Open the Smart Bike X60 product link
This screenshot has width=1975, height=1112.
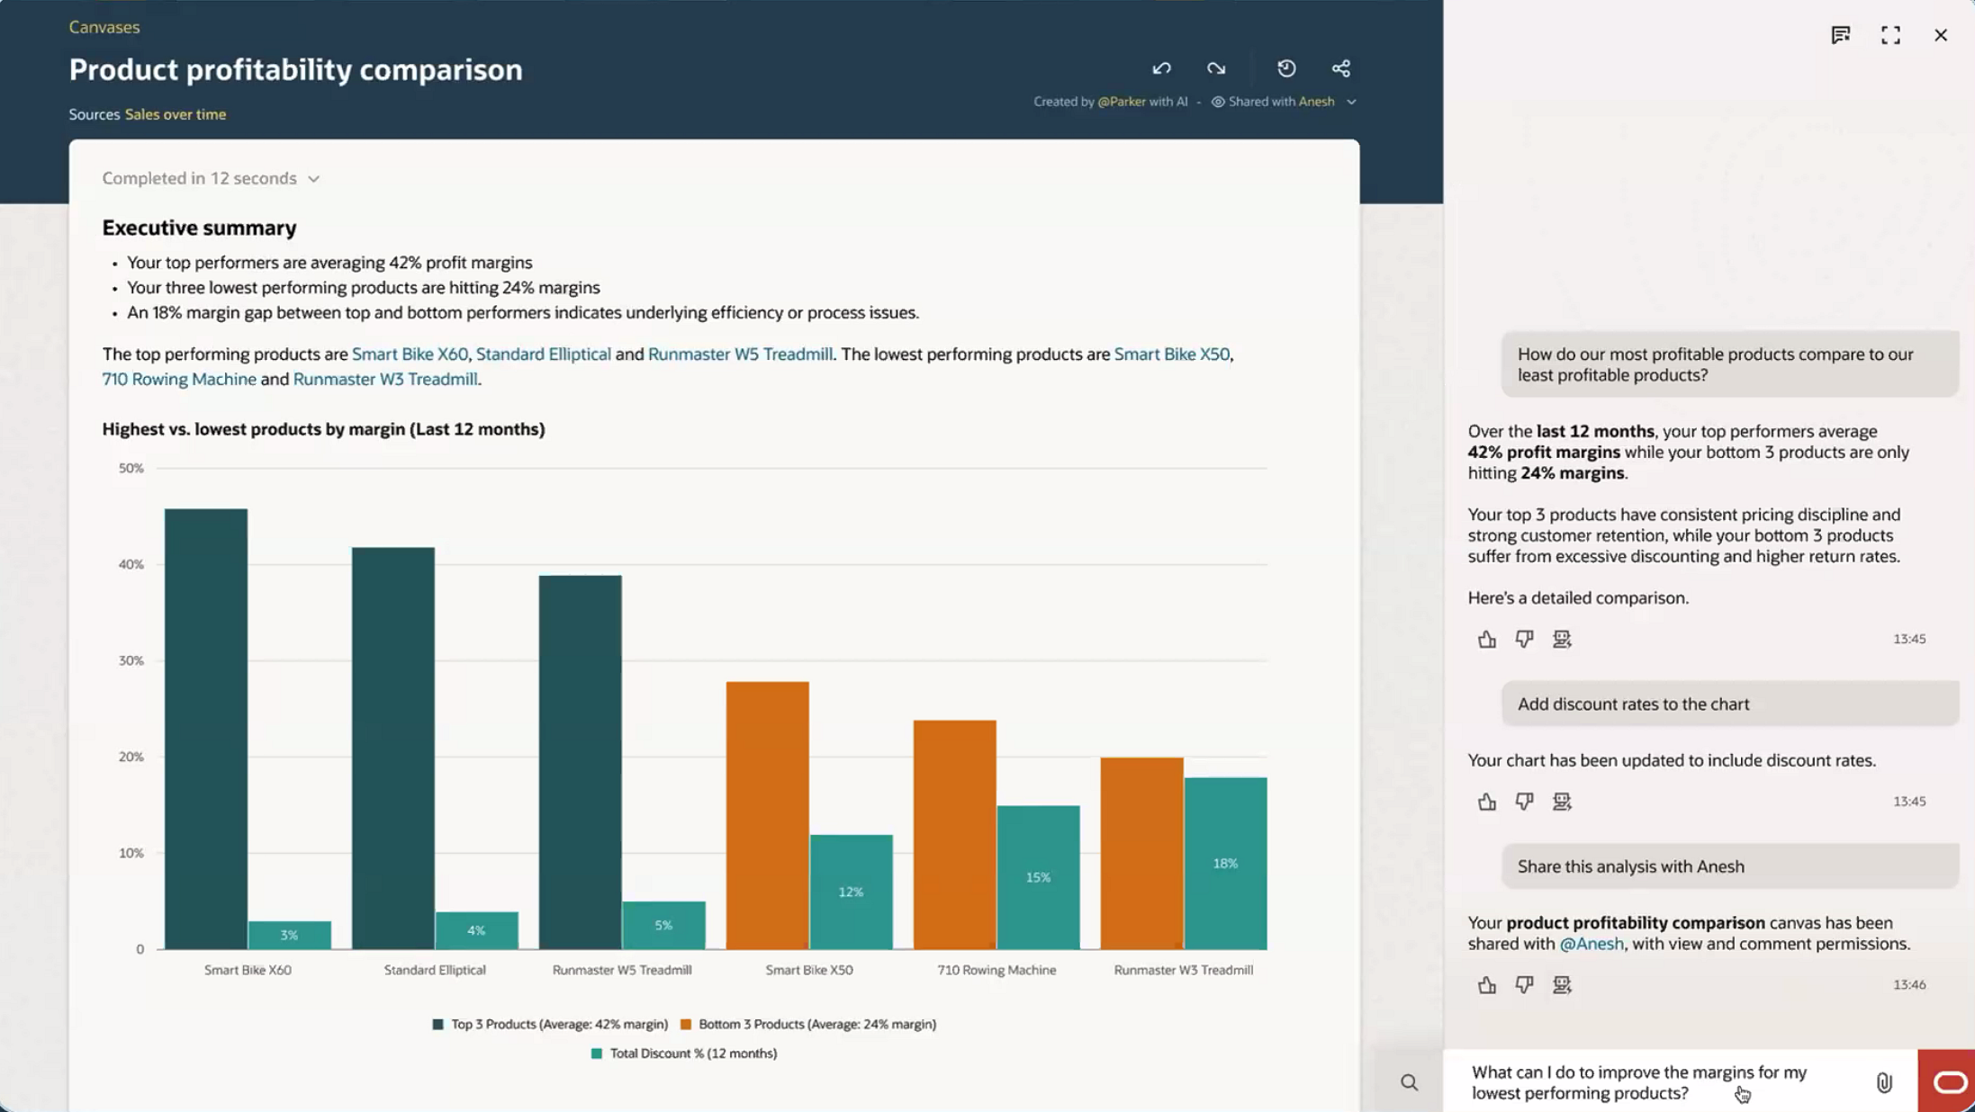tap(410, 354)
